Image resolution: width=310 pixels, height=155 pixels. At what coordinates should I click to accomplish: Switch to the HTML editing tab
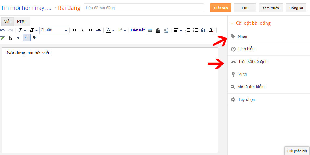click(22, 22)
